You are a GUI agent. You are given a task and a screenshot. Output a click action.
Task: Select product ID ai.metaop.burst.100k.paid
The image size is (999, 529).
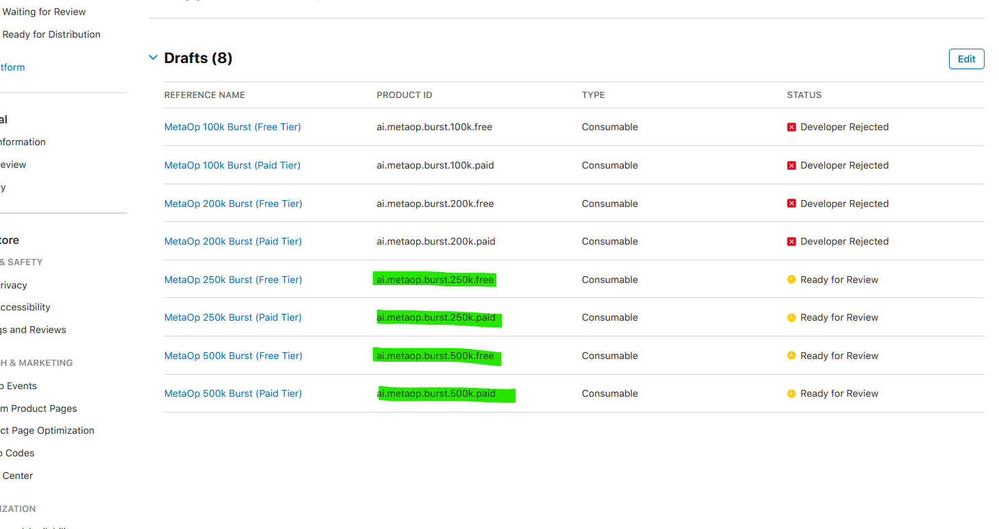pos(435,165)
